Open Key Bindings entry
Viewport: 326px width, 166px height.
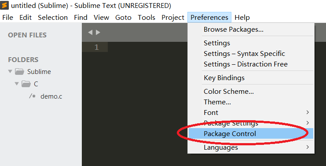click(x=251, y=78)
